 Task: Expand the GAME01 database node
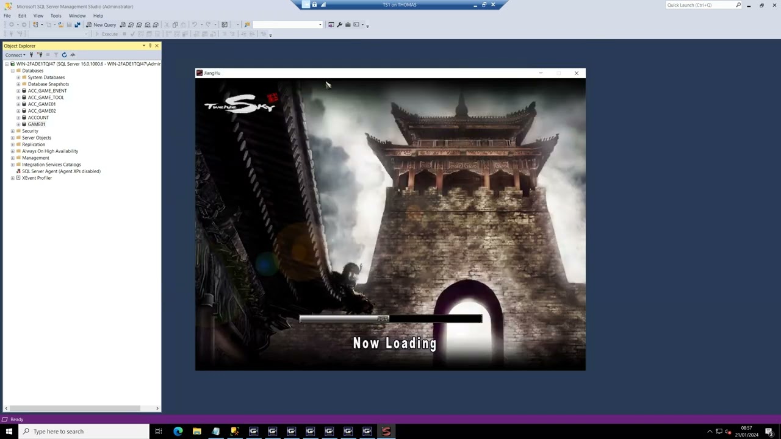[18, 124]
